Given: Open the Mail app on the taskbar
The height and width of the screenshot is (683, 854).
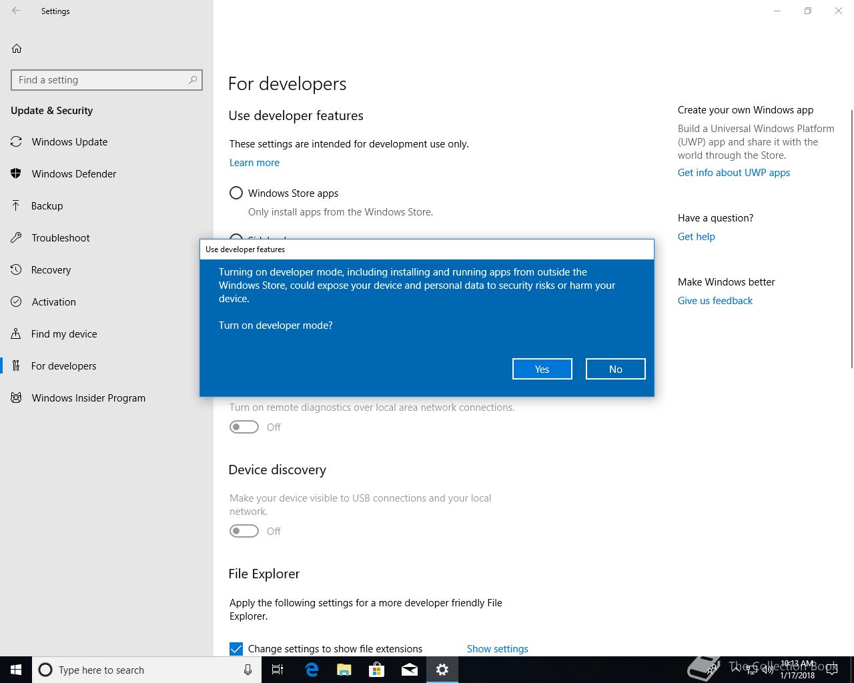Looking at the screenshot, I should coord(409,670).
